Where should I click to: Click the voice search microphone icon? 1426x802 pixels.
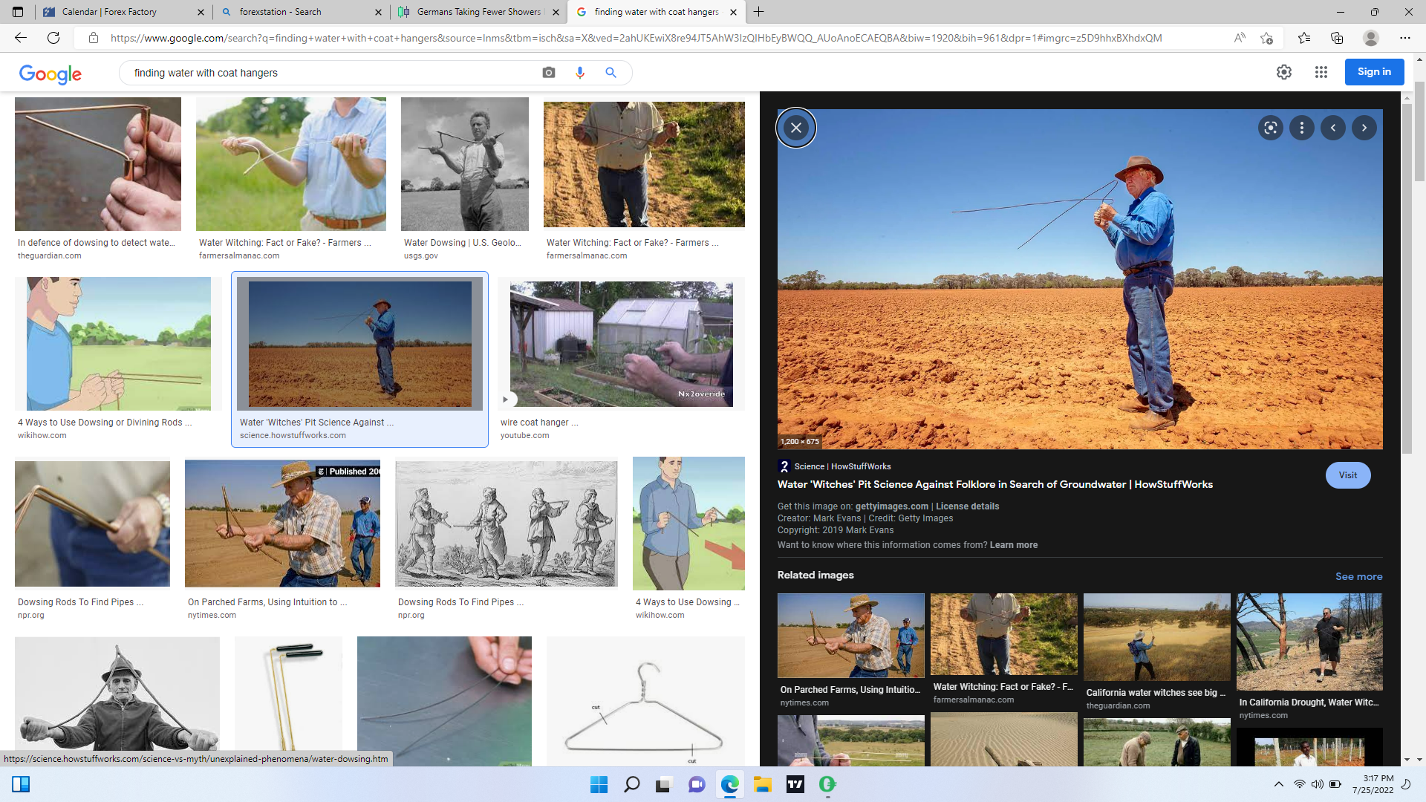(580, 73)
